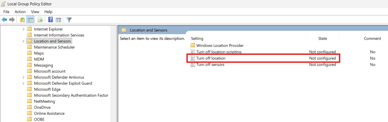Click the Turn off sensors policy icon
The height and width of the screenshot is (122, 388).
click(x=193, y=64)
